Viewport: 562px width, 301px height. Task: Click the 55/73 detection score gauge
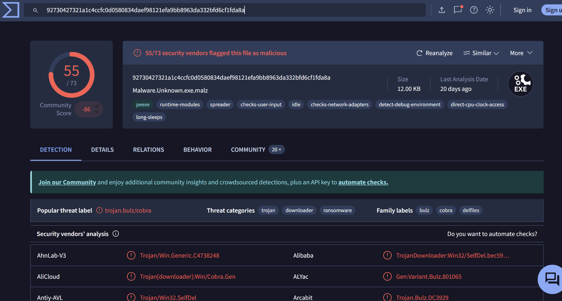pyautogui.click(x=72, y=75)
